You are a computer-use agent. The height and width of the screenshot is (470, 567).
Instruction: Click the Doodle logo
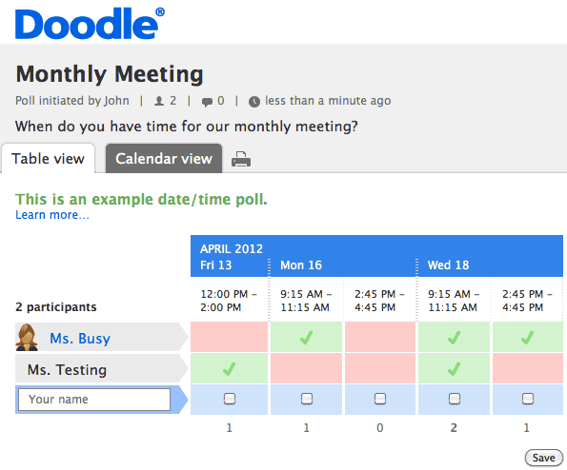(90, 23)
